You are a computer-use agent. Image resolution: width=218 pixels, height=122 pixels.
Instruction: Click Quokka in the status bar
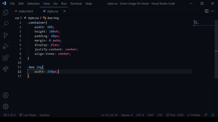point(44,115)
